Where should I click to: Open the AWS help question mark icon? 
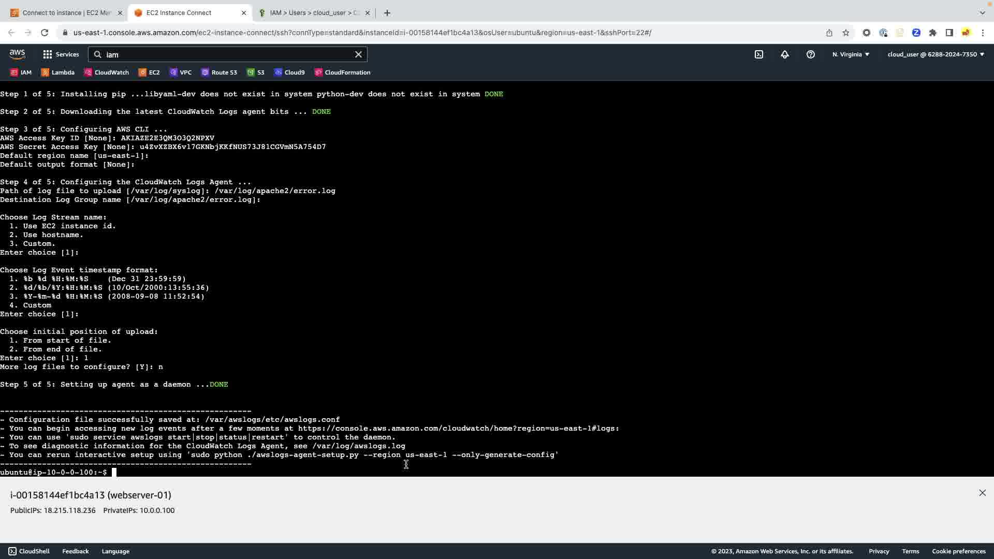(811, 54)
